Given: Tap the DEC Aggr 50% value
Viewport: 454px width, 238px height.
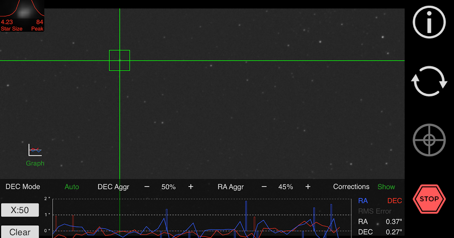Looking at the screenshot, I should click(169, 186).
